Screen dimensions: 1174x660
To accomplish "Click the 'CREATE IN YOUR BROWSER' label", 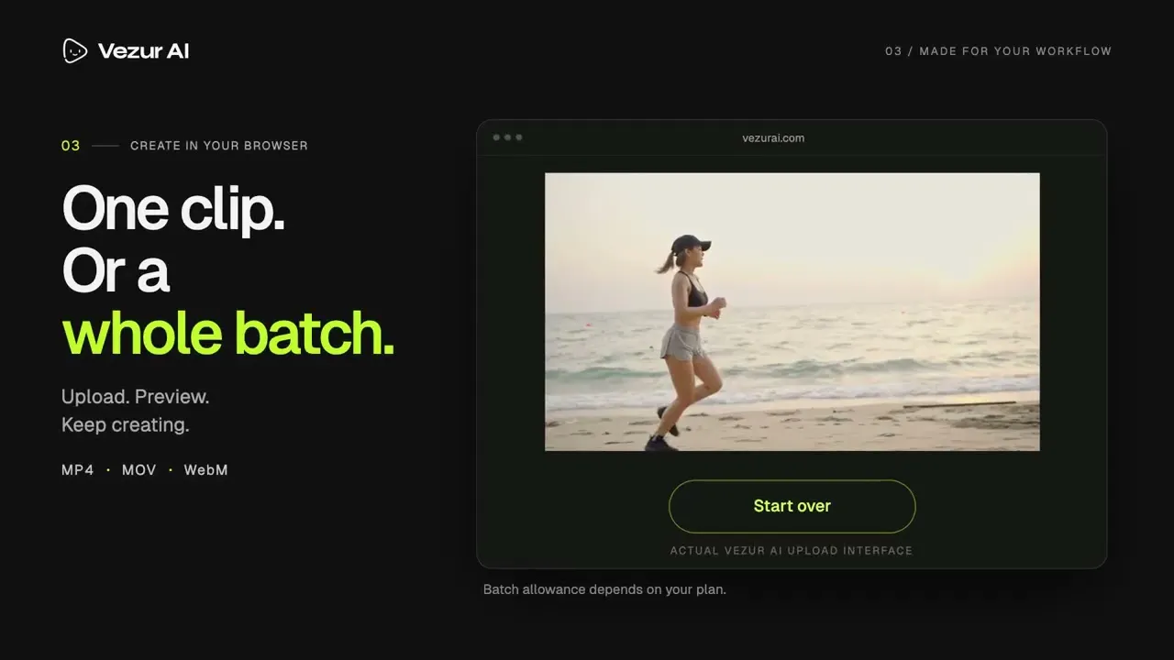I will tap(219, 146).
